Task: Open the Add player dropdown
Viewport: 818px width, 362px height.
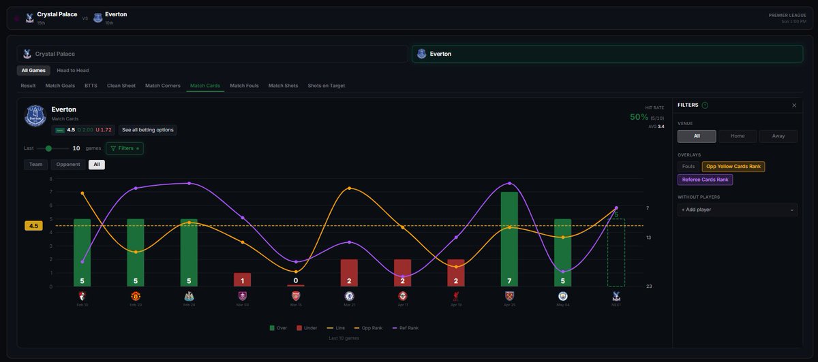Action: pyautogui.click(x=738, y=210)
